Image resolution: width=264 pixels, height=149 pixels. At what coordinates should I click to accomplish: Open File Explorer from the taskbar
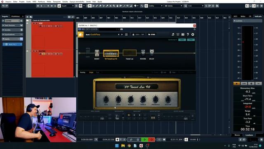pos(123,146)
